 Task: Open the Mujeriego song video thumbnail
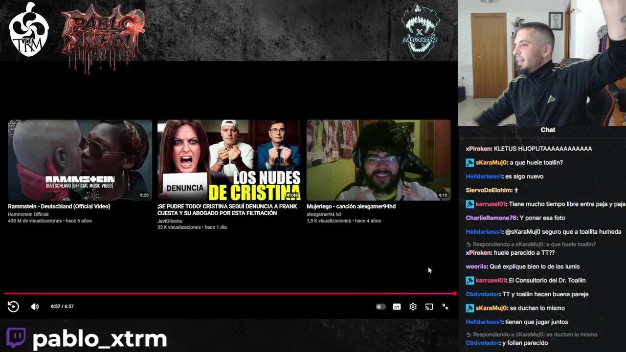pyautogui.click(x=379, y=160)
